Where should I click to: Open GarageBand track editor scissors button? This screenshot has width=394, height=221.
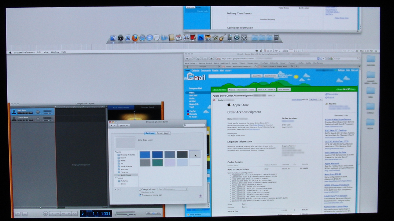pos(25,214)
